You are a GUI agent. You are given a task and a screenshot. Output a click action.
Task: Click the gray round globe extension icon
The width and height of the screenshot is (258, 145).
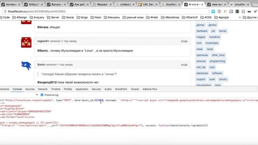pos(219,11)
